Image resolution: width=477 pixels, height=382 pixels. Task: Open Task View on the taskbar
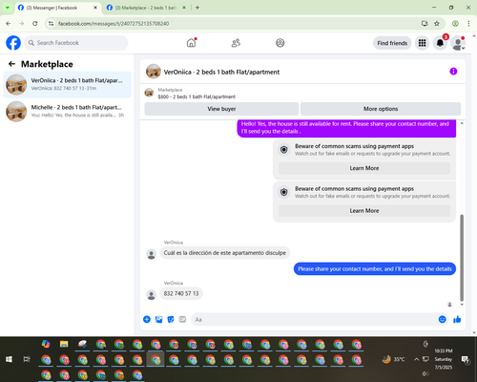27,359
